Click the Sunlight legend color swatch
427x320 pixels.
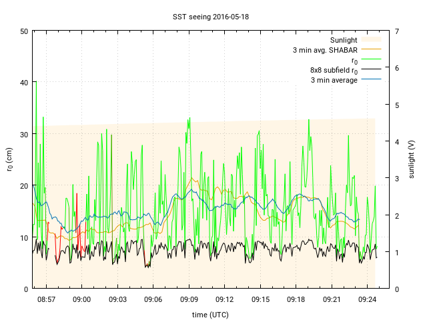click(371, 40)
